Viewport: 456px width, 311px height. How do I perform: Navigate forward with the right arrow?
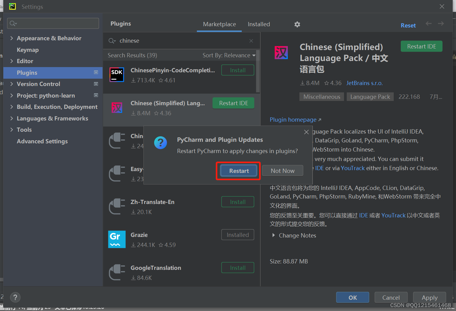[x=441, y=23]
